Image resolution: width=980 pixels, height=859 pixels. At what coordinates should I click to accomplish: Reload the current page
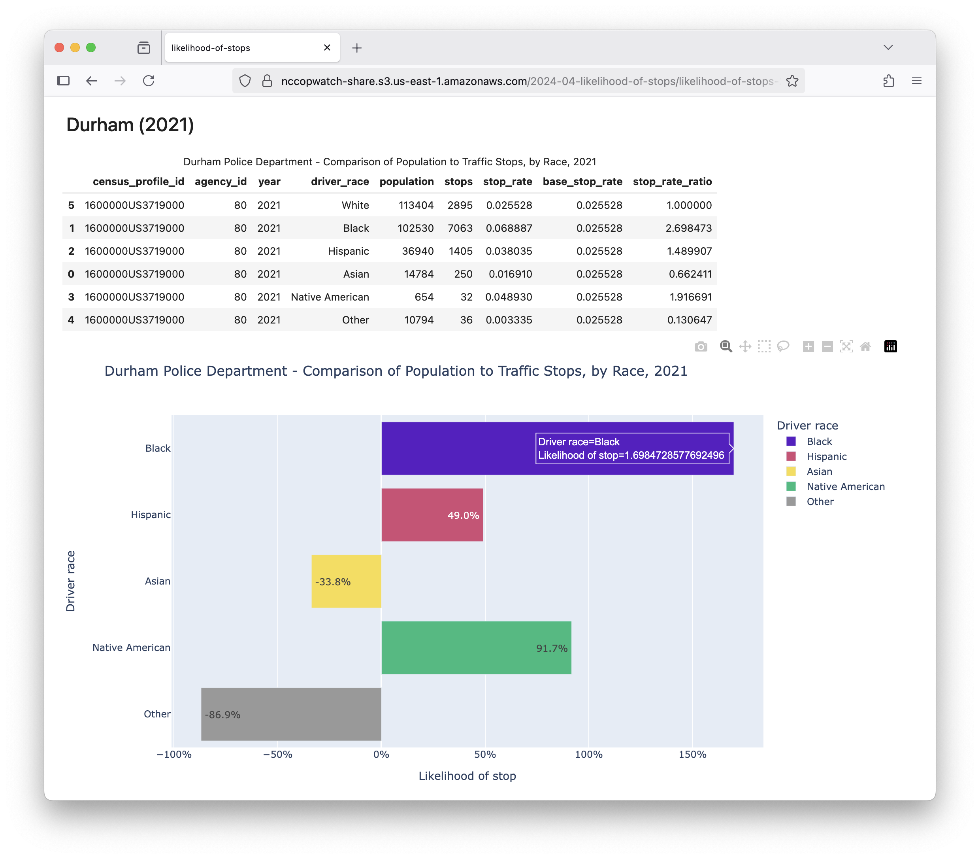pos(149,81)
